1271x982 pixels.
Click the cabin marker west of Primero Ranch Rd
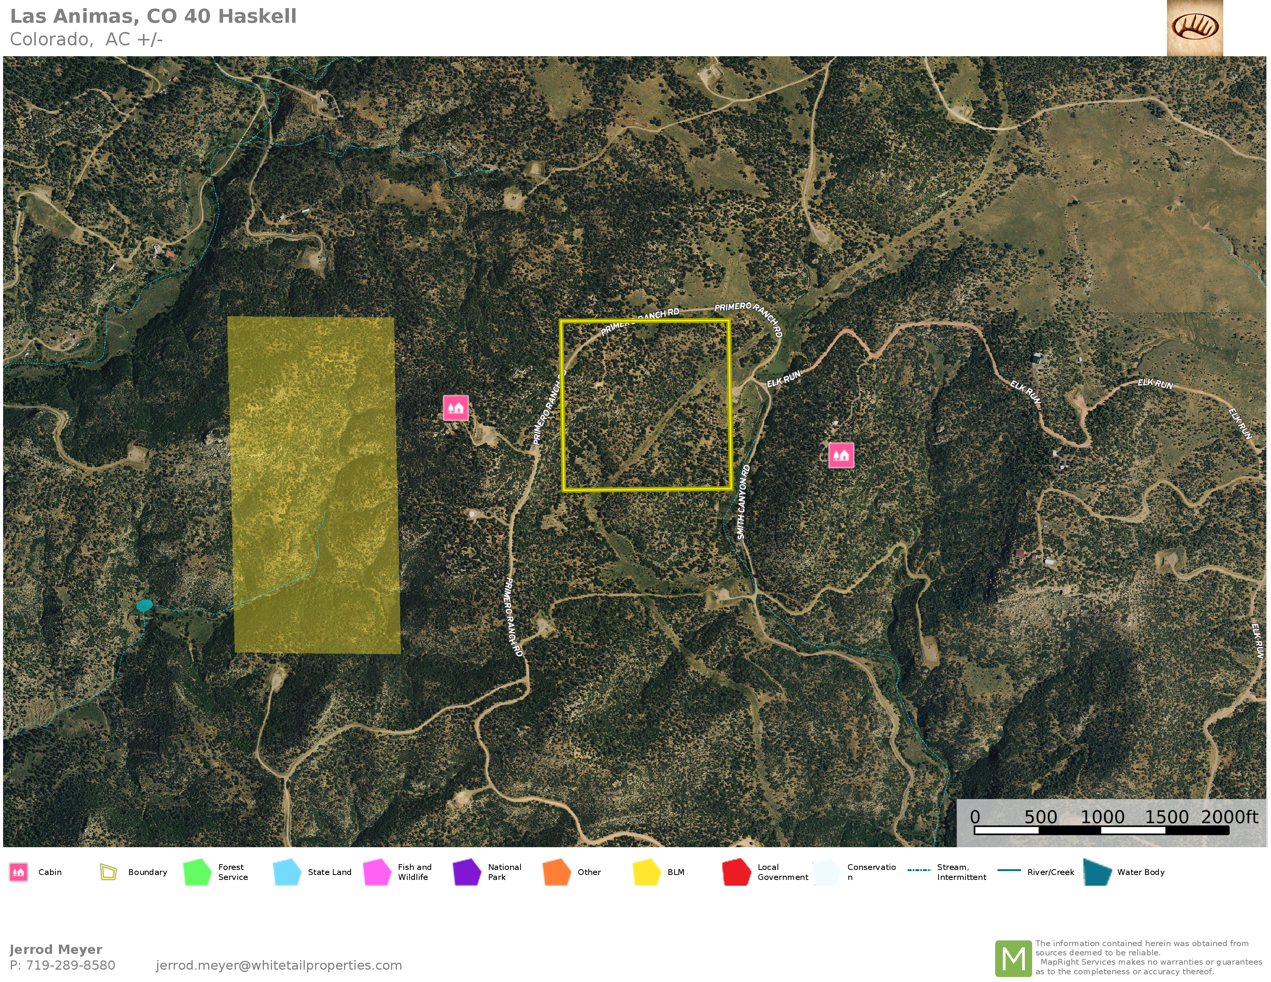(456, 408)
